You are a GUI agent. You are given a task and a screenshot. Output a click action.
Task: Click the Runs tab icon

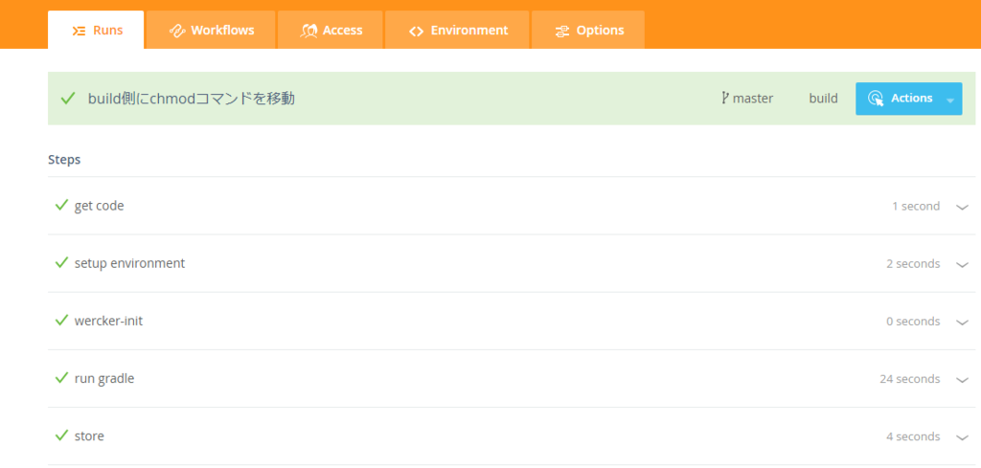coord(79,31)
